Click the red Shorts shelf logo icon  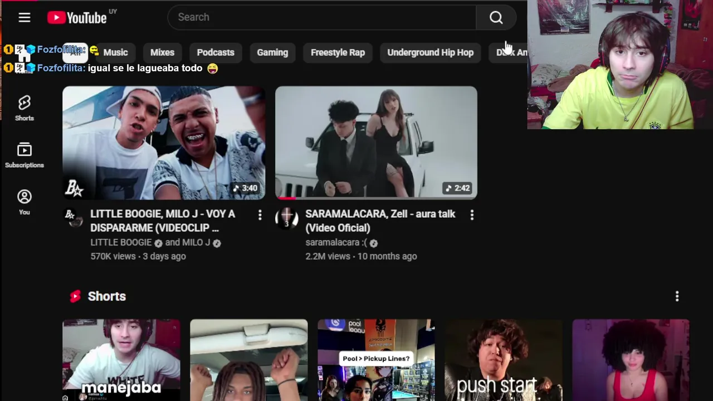pyautogui.click(x=75, y=296)
